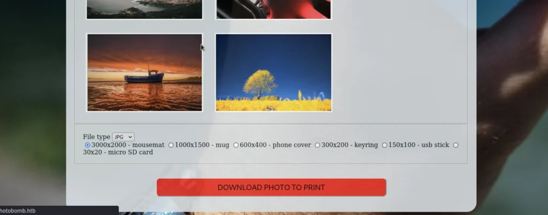The height and width of the screenshot is (215, 548).
Task: Select the coastal landscape photo thumbnail
Action: point(144,9)
